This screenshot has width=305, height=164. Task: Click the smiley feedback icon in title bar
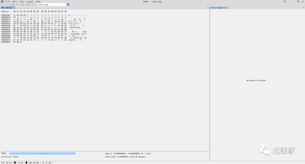click(285, 2)
